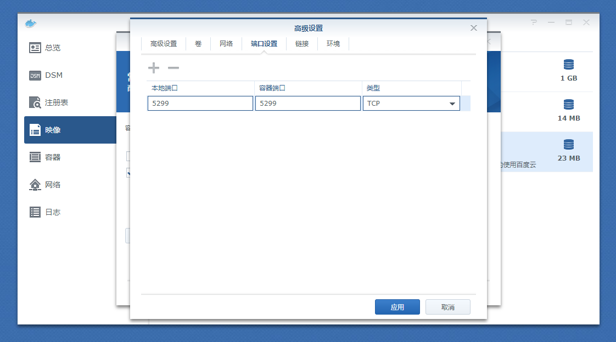
Task: Open 总览 overview in sidebar
Action: pos(53,48)
